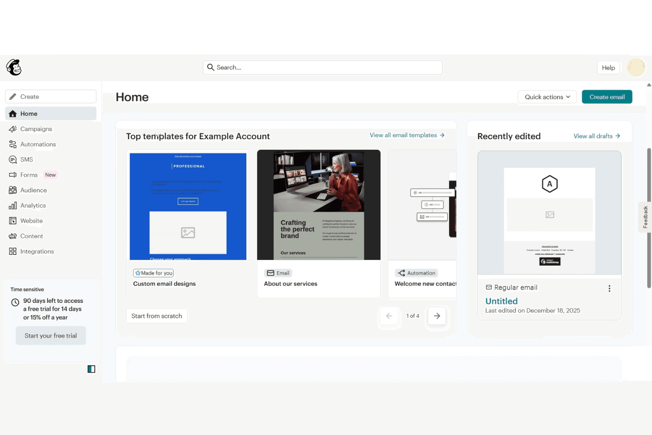Click the Forms icon in sidebar
This screenshot has width=652, height=435.
click(13, 175)
